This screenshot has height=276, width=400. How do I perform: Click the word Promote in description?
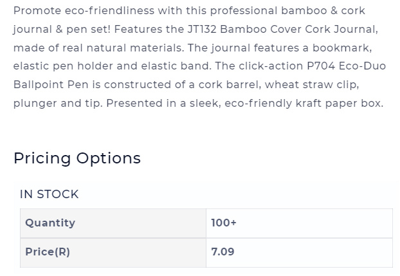click(37, 11)
